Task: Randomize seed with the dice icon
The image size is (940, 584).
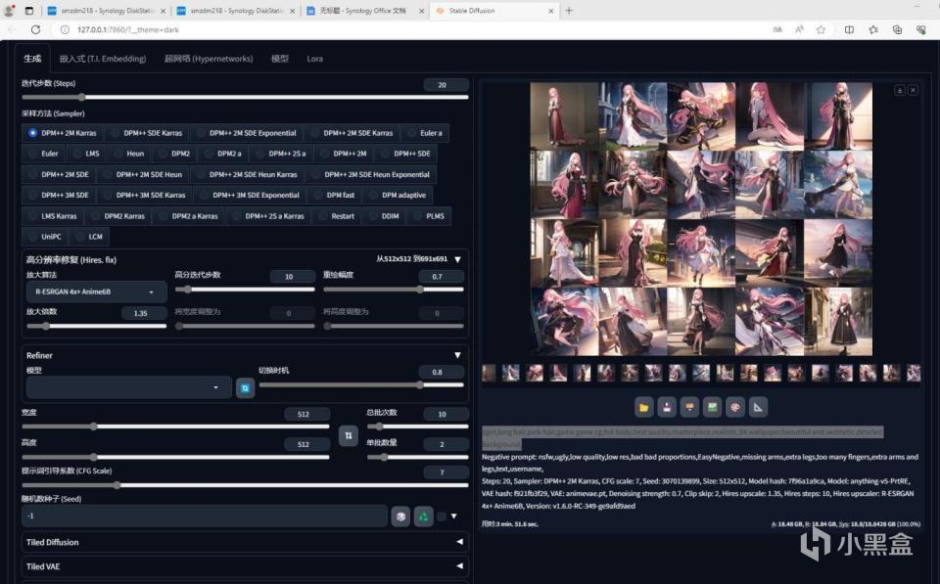Action: pyautogui.click(x=399, y=517)
